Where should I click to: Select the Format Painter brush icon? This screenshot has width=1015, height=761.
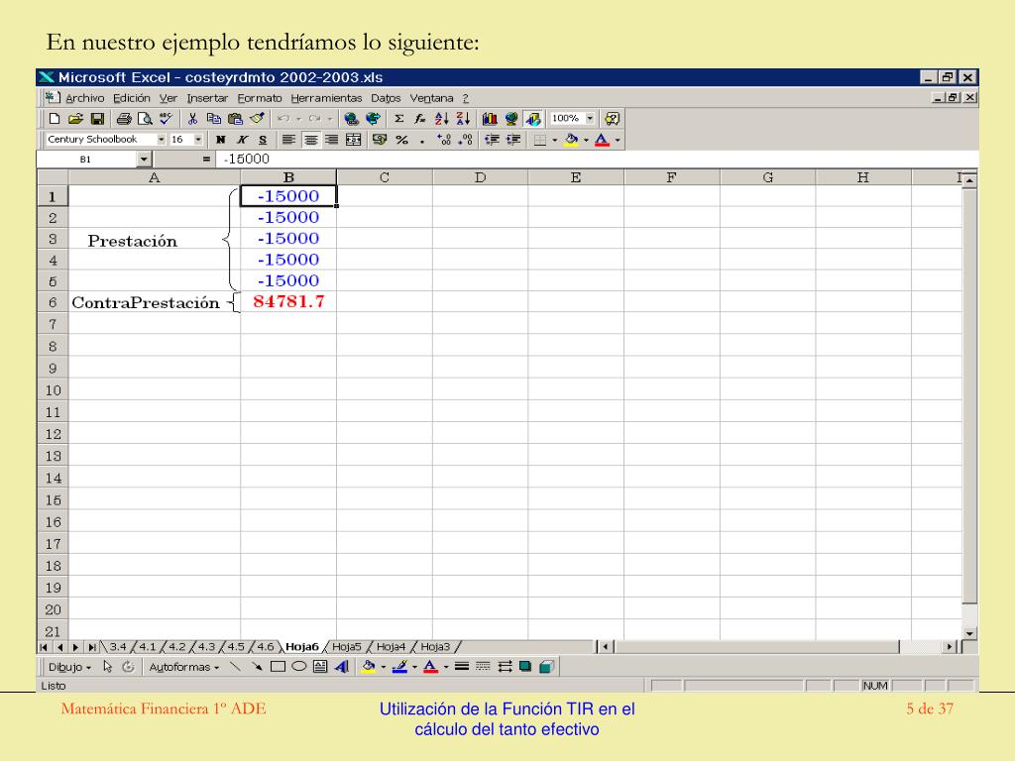click(257, 119)
